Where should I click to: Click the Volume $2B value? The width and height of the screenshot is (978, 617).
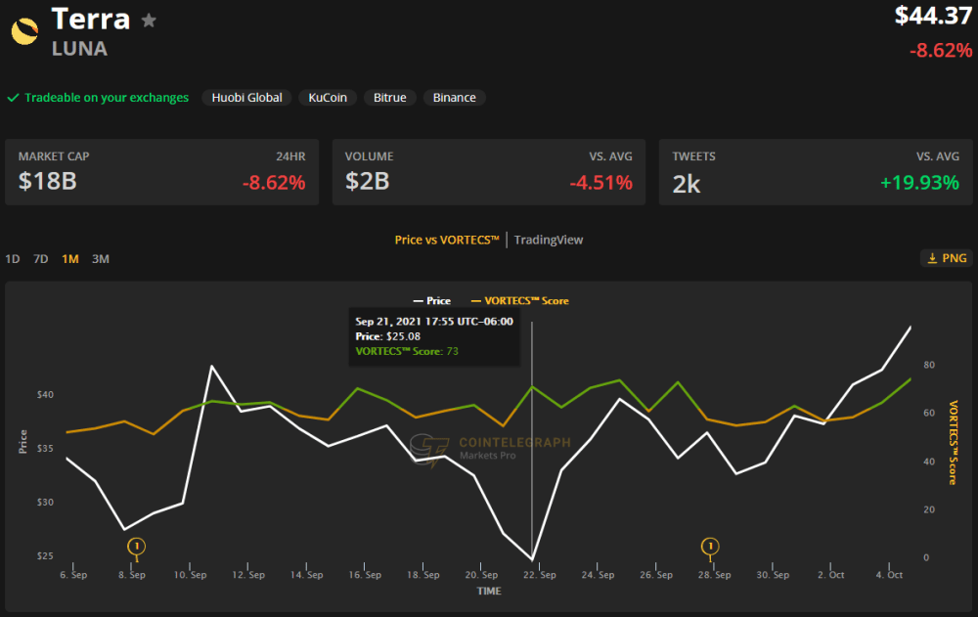click(x=368, y=182)
